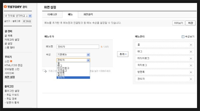Open the blog selector dropdown in sidebar
Screen dimensions: 200x111
click(18, 16)
